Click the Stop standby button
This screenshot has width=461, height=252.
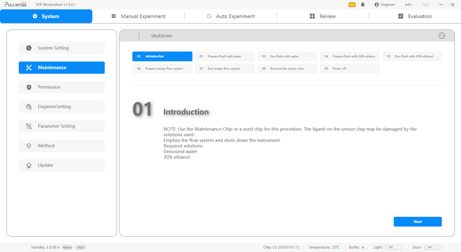coord(81,247)
